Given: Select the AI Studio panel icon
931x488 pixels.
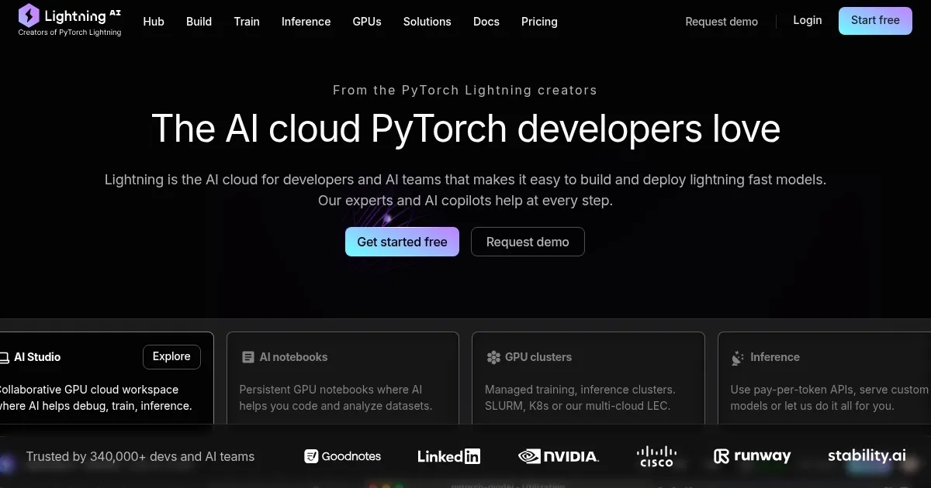Looking at the screenshot, I should click(x=4, y=357).
